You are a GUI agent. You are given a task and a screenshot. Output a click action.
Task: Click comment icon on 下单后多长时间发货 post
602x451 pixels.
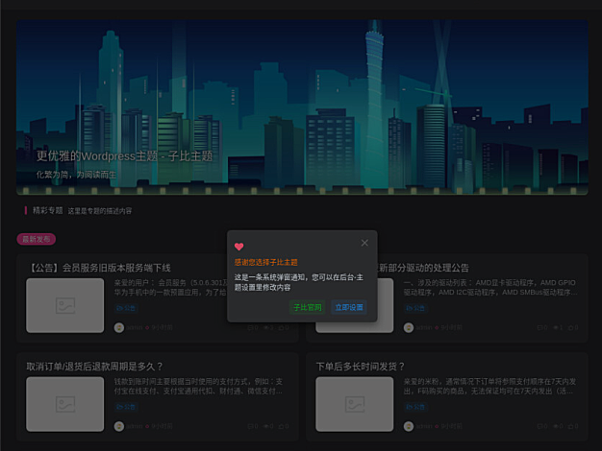(539, 426)
